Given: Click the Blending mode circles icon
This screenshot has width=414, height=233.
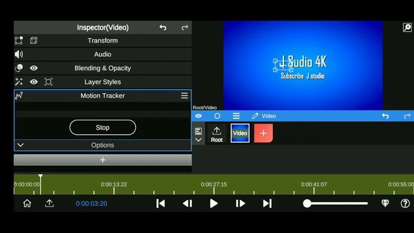Looking at the screenshot, I should point(19,68).
